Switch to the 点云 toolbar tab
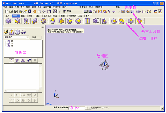166x113 pixels. coord(80,16)
